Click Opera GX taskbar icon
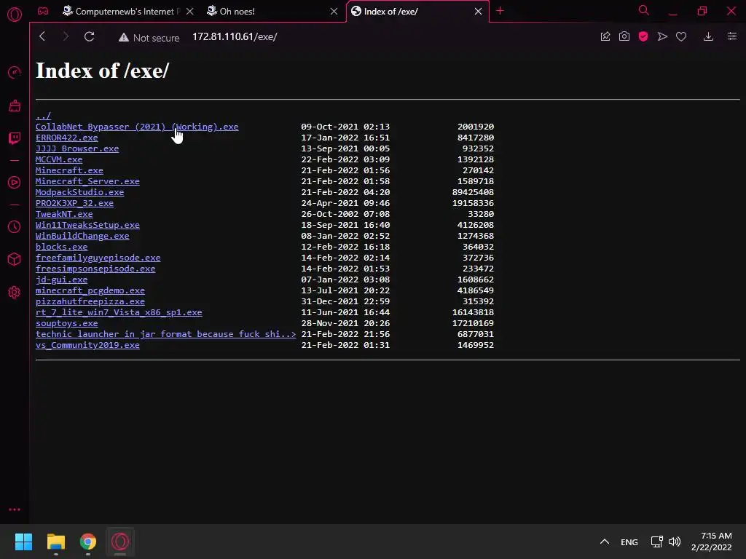 tap(120, 542)
